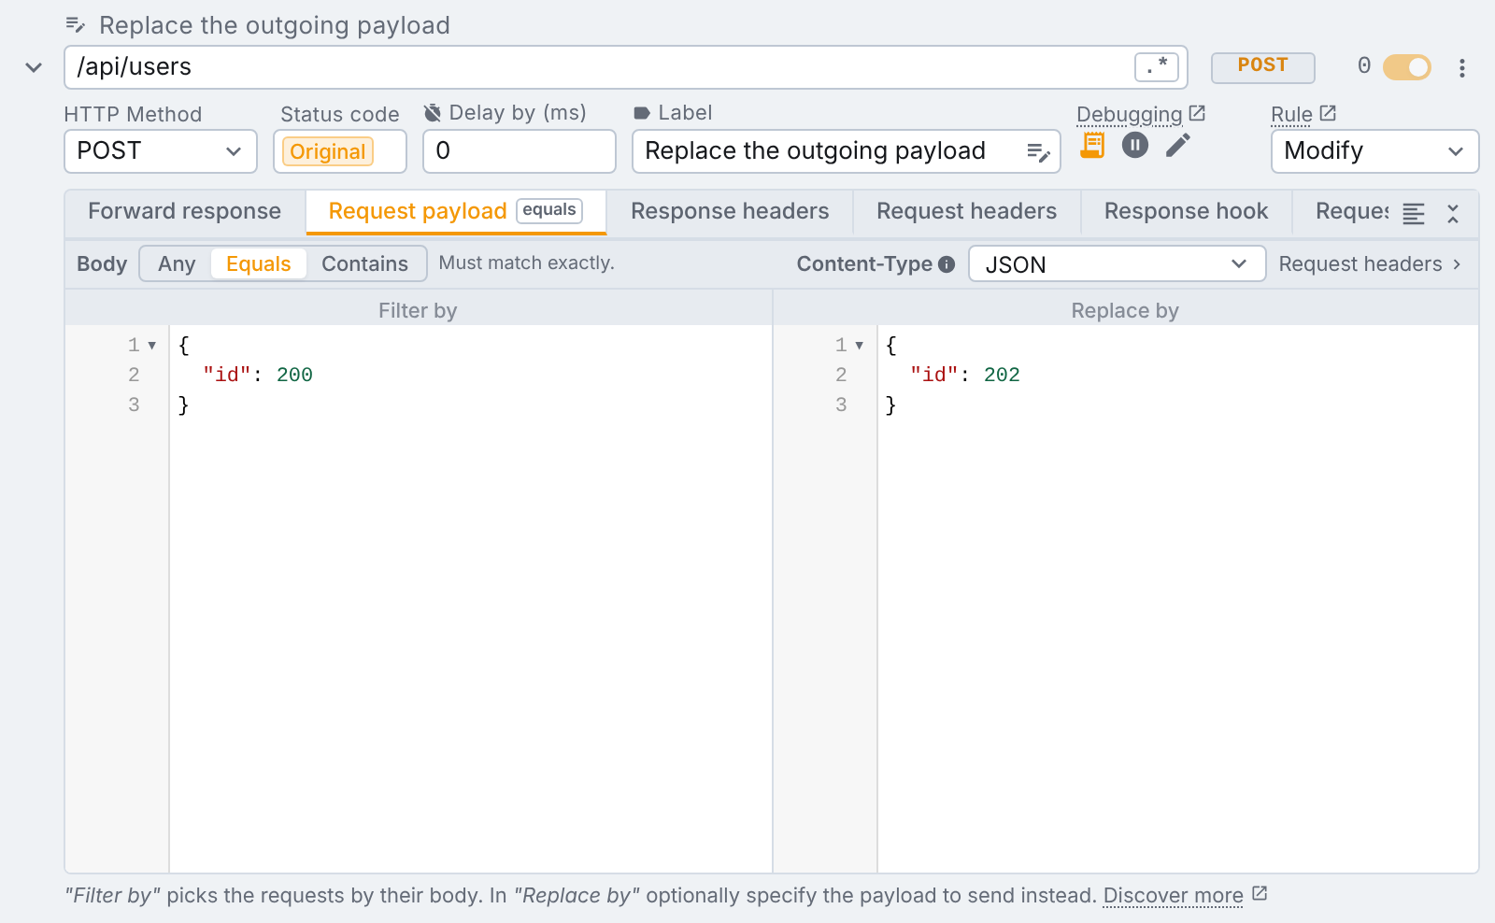Click the orange log receipt debugging icon
The width and height of the screenshot is (1495, 923).
coord(1092,146)
